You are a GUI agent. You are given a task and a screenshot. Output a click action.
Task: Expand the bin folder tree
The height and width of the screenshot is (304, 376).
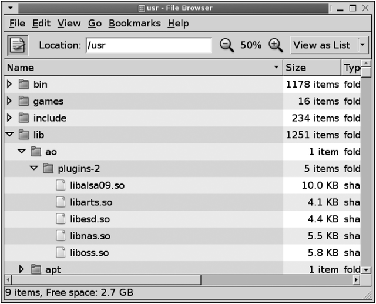pyautogui.click(x=9, y=85)
